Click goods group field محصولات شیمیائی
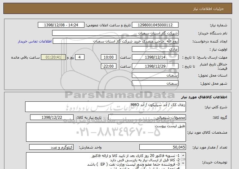Image resolution: width=239 pixels, height=169 pixels. [147, 118]
